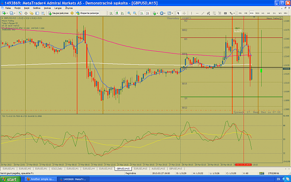Toggle the Data Window crosshair-target icon
Image resolution: width=291 pixels, height=182 pixels.
point(26,13)
